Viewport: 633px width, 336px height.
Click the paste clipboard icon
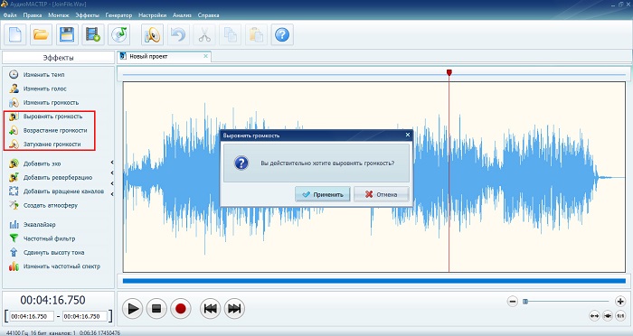tap(256, 34)
